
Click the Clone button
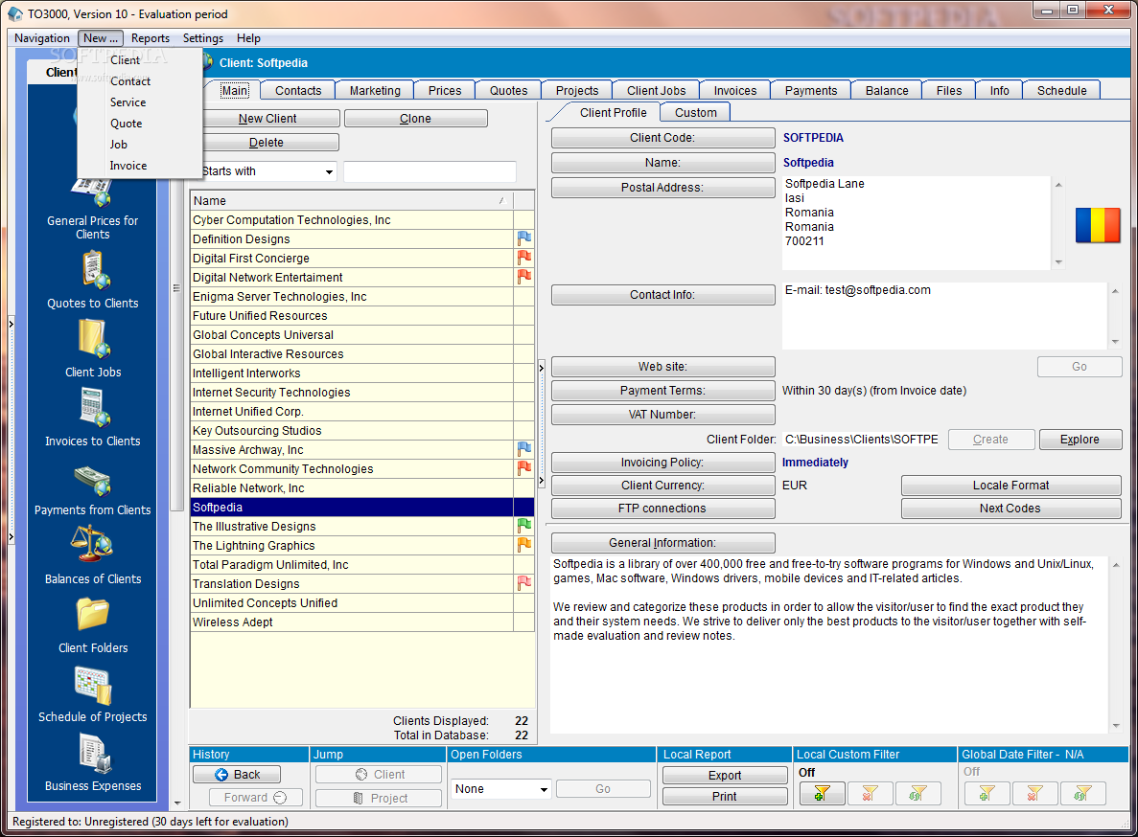point(416,118)
